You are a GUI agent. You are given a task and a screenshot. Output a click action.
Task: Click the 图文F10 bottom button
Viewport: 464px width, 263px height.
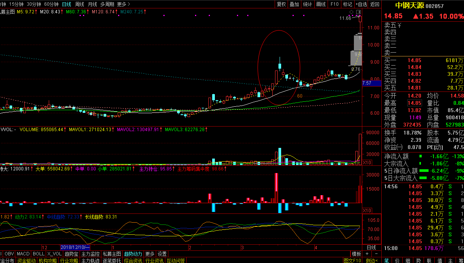[x=352, y=261]
